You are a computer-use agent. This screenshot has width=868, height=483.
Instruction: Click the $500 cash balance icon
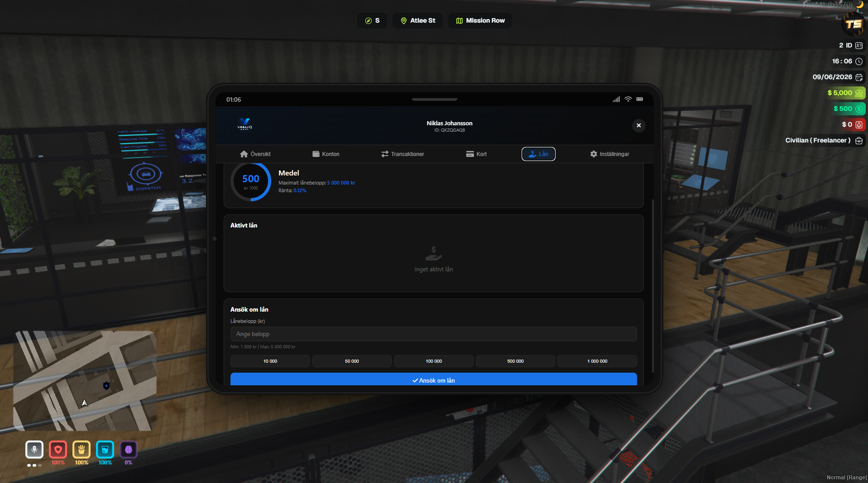click(x=859, y=109)
